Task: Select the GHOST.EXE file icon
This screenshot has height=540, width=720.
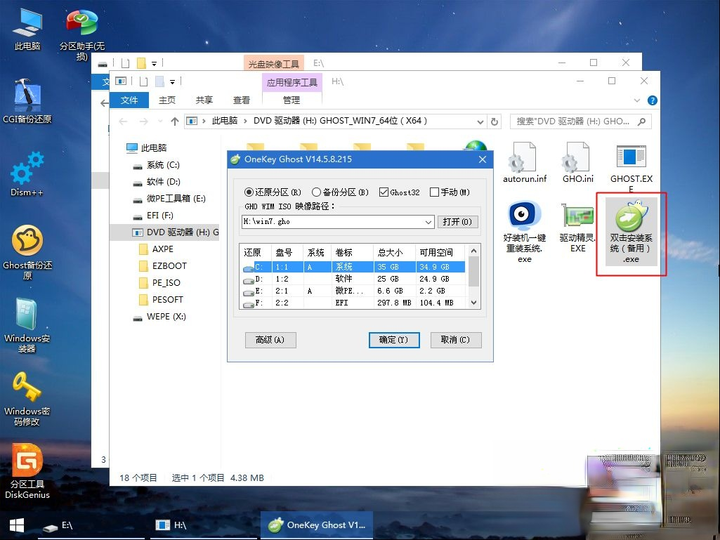Action: pyautogui.click(x=631, y=167)
